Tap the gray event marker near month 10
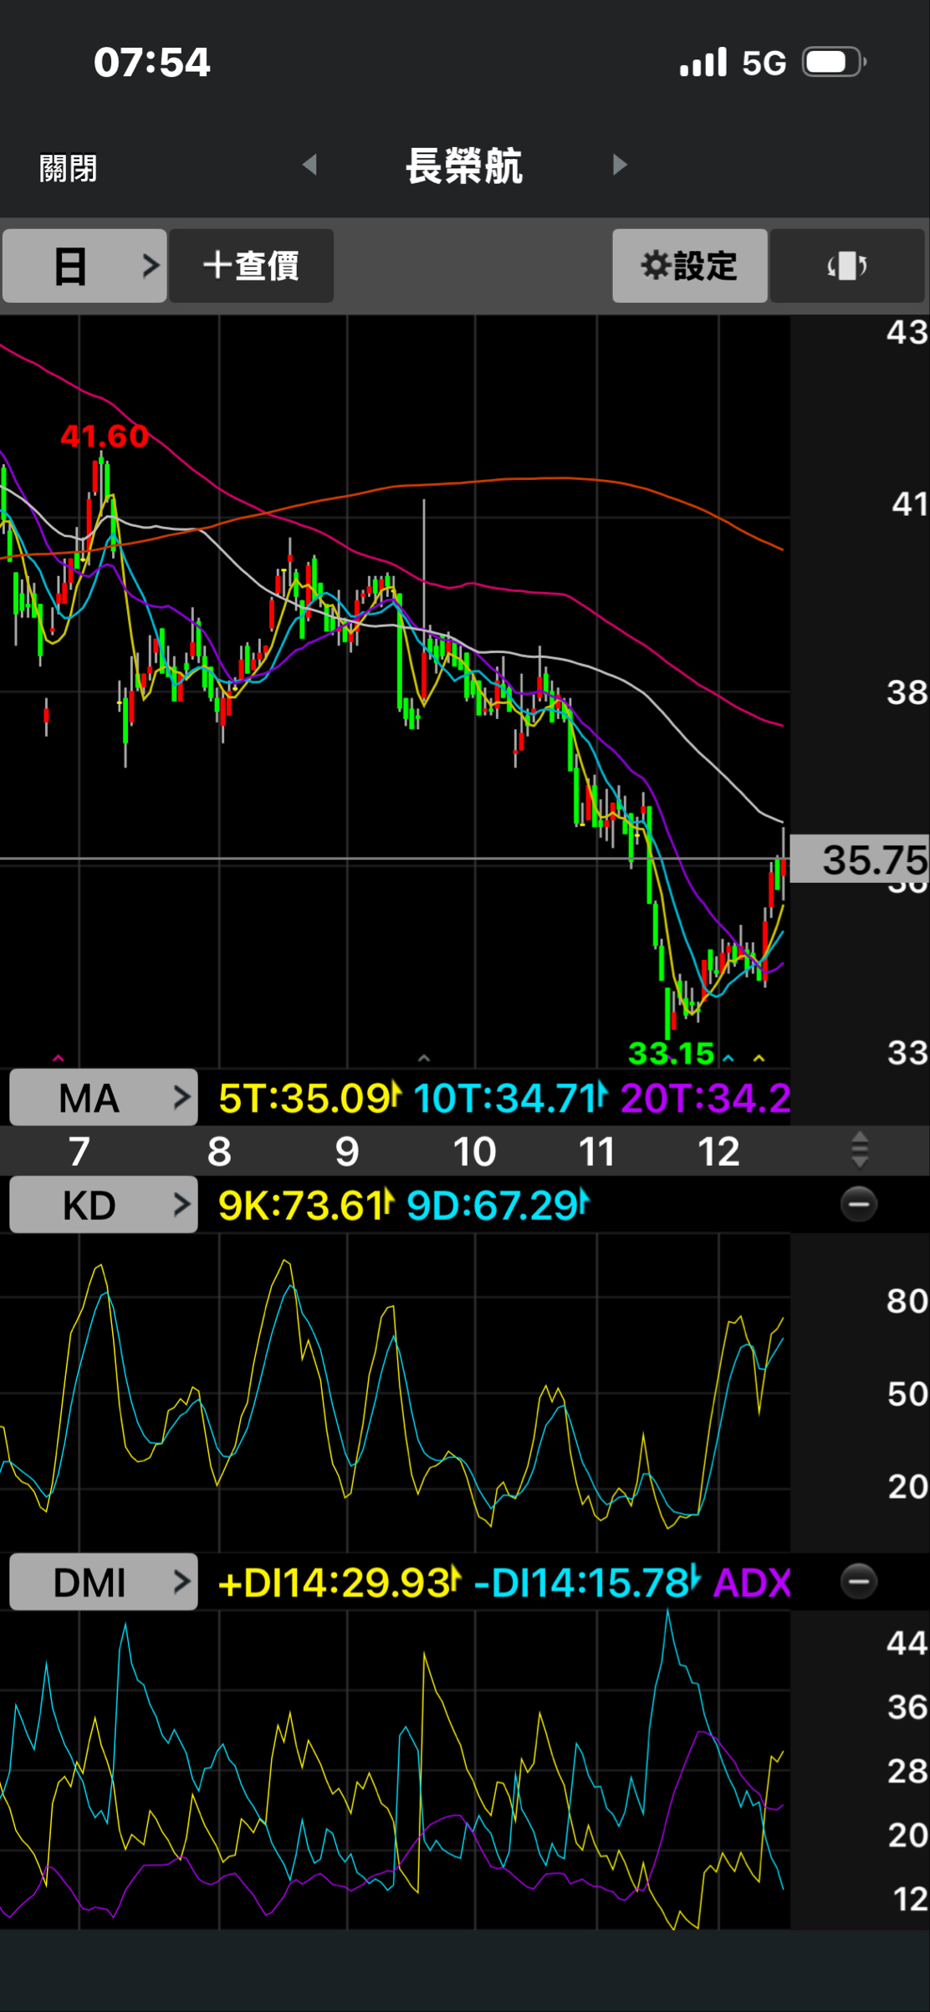 coord(424,1058)
